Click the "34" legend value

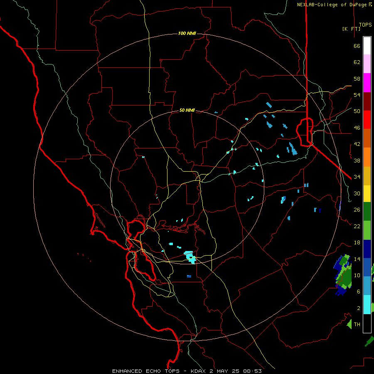coord(357,177)
